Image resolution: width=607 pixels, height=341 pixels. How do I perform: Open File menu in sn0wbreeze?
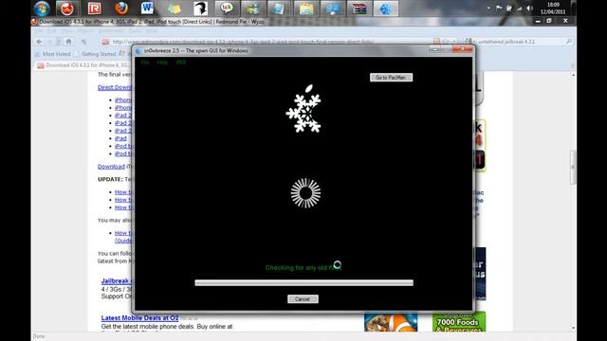pos(145,63)
